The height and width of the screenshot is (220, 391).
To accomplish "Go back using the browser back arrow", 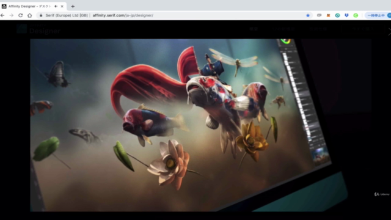I will click(2, 15).
